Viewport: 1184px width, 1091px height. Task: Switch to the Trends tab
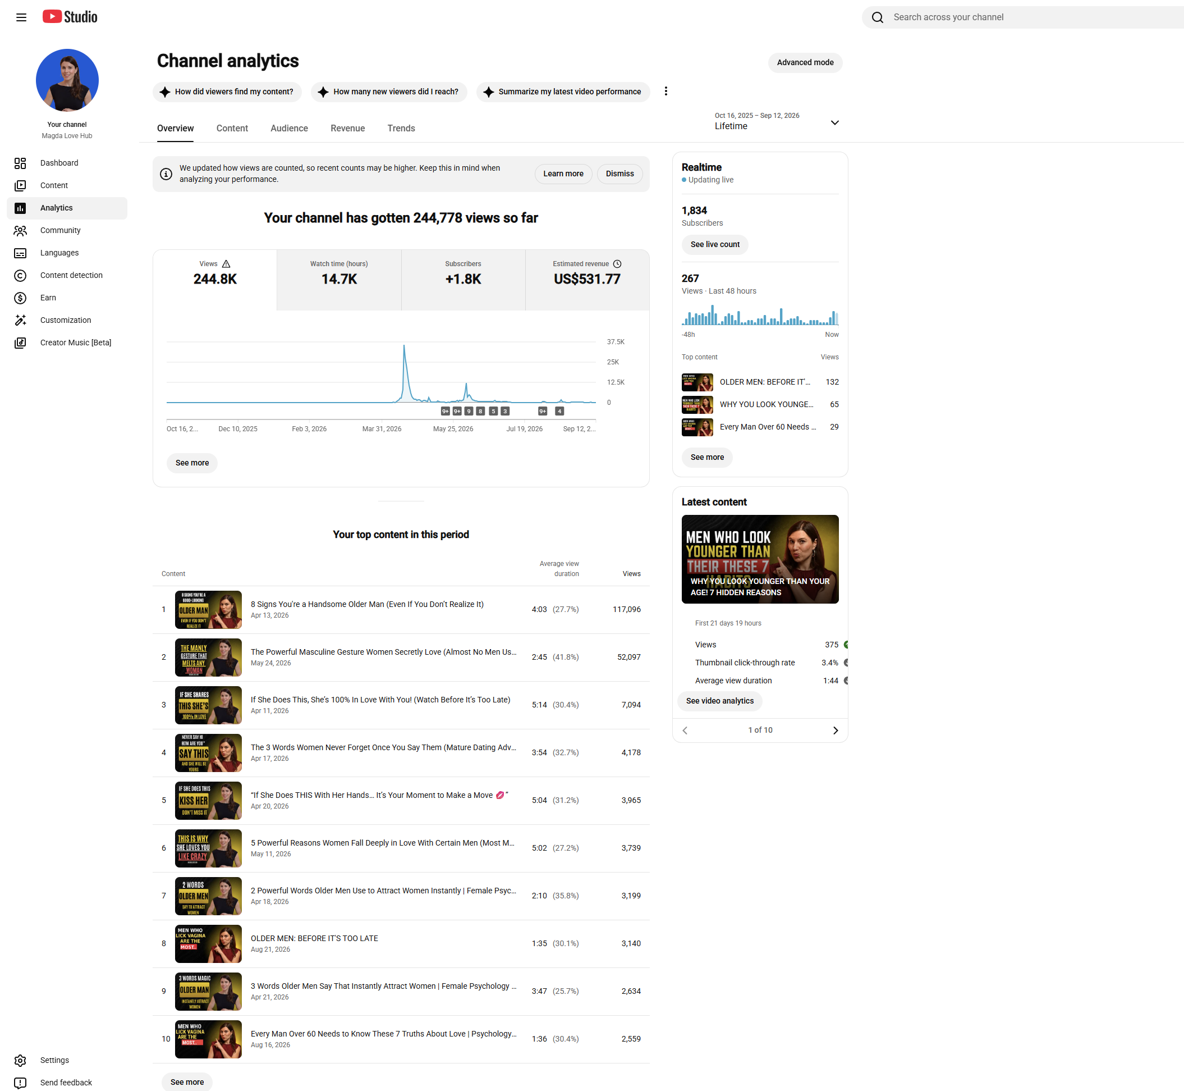pos(401,128)
